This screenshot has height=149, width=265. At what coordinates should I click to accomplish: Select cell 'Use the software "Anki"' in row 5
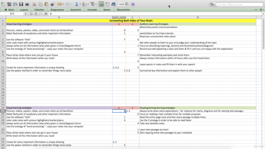coord(59,38)
